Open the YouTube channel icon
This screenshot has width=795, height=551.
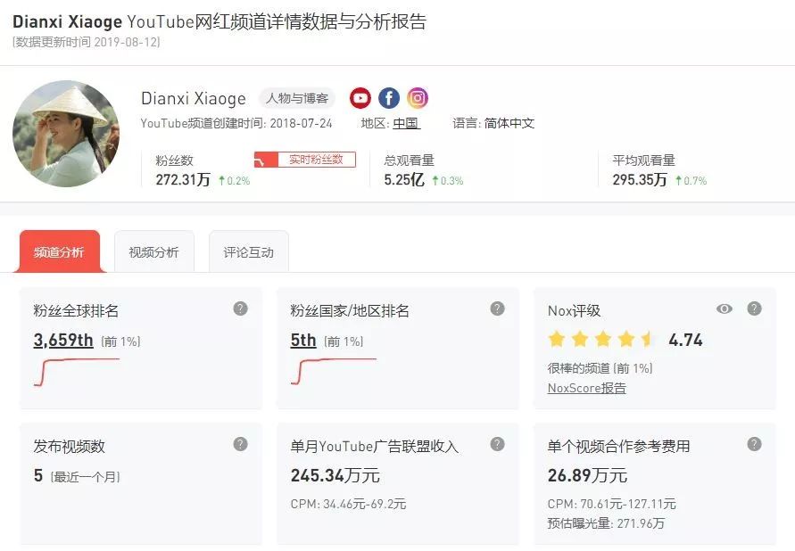[x=360, y=98]
